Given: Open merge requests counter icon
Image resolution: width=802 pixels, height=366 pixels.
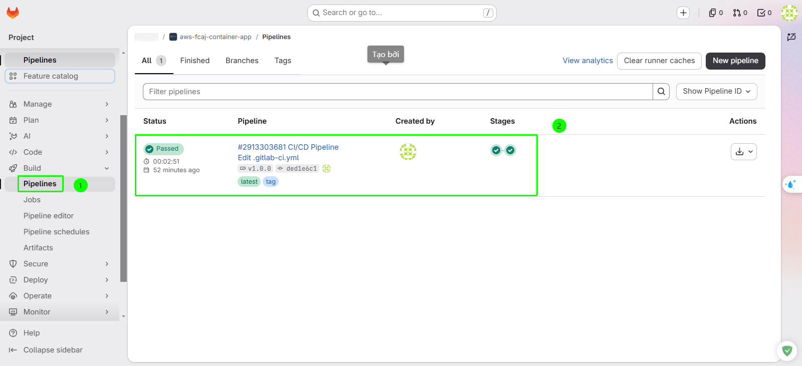Looking at the screenshot, I should click(x=740, y=13).
